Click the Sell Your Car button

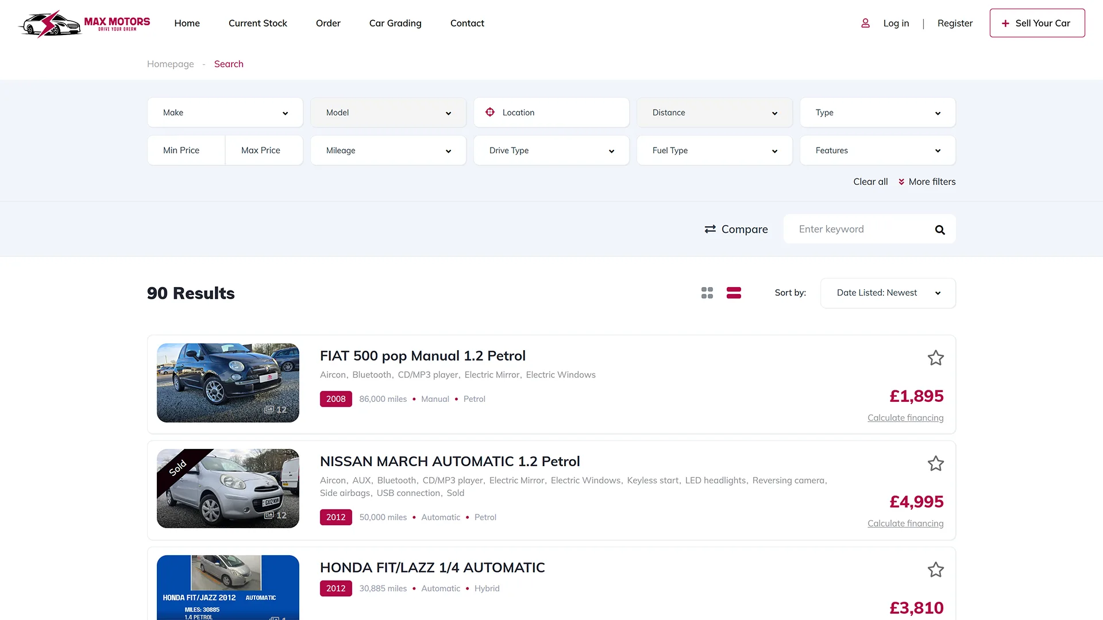1037,24
